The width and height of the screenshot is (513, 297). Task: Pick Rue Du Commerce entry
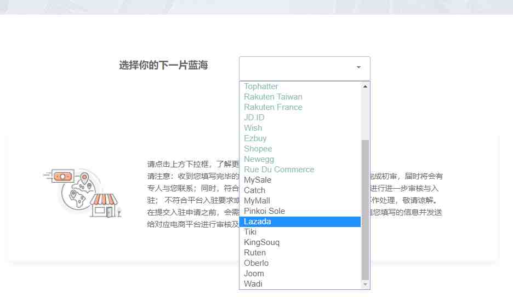tap(300, 170)
